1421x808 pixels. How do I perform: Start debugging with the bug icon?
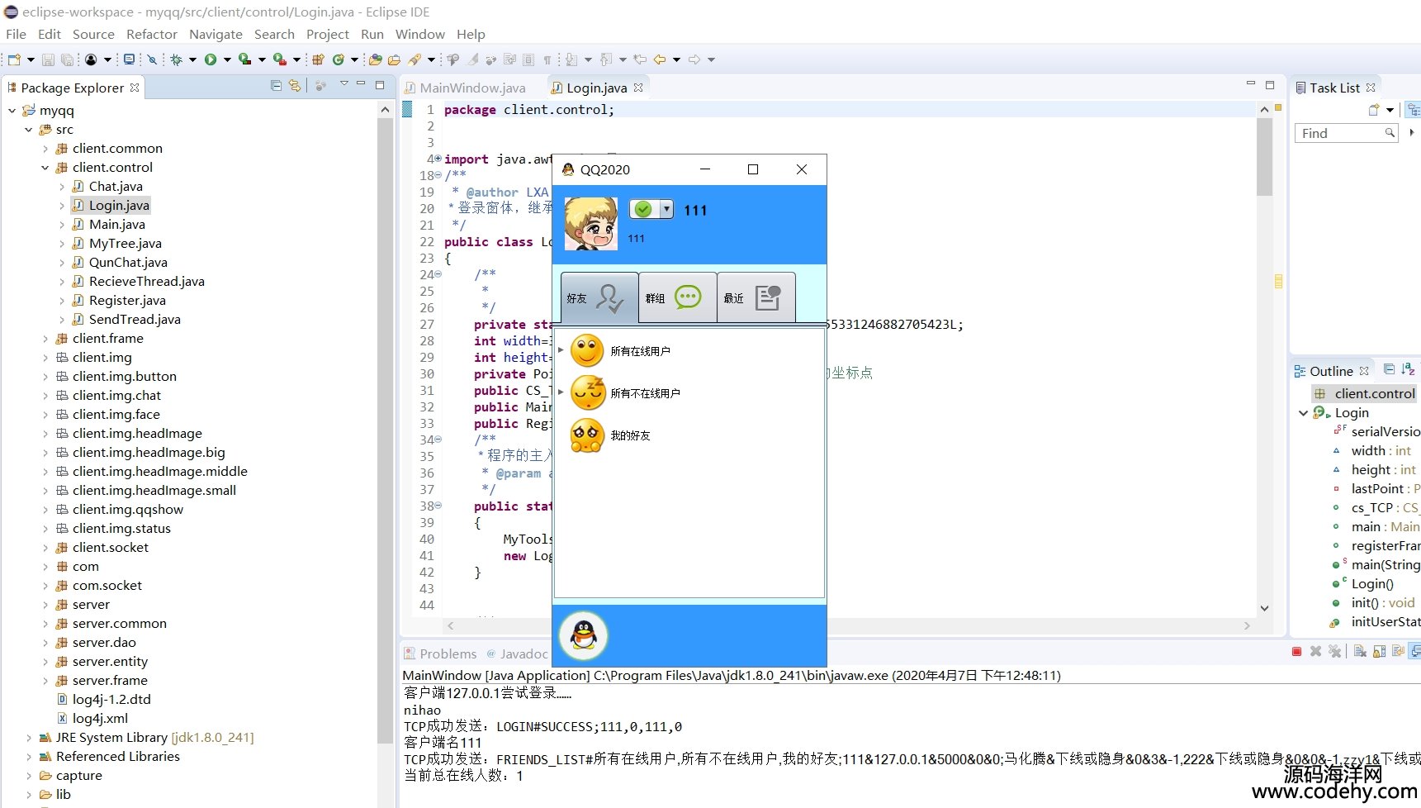(176, 59)
